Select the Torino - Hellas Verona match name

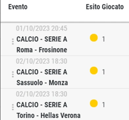point(48,115)
